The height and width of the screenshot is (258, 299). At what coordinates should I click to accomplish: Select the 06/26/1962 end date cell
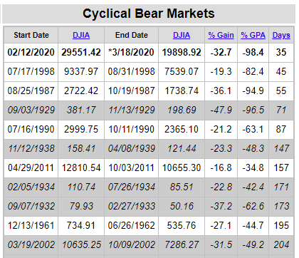coord(132,226)
